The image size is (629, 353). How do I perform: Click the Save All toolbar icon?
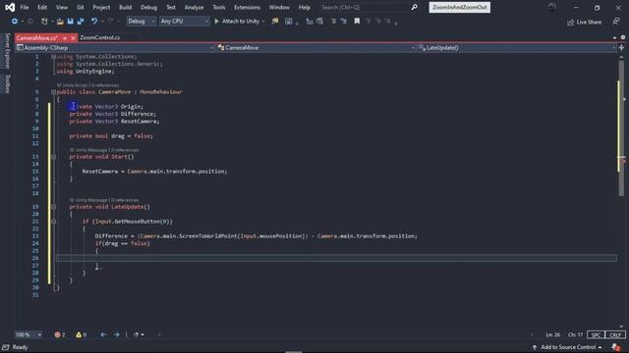[x=81, y=21]
